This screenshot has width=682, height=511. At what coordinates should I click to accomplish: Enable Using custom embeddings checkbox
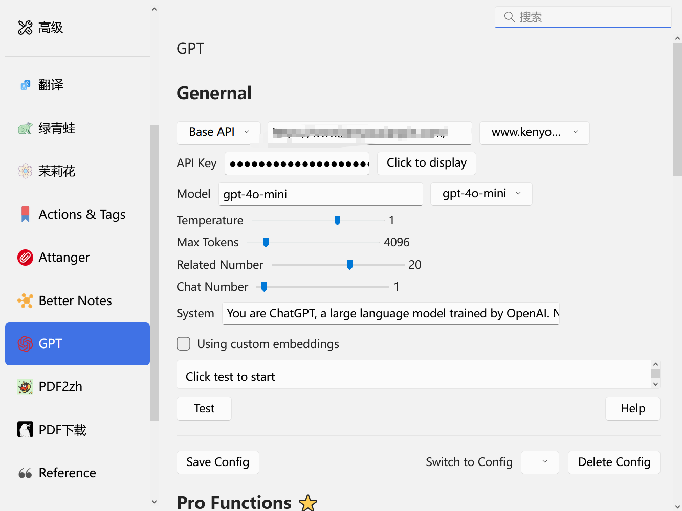[184, 344]
